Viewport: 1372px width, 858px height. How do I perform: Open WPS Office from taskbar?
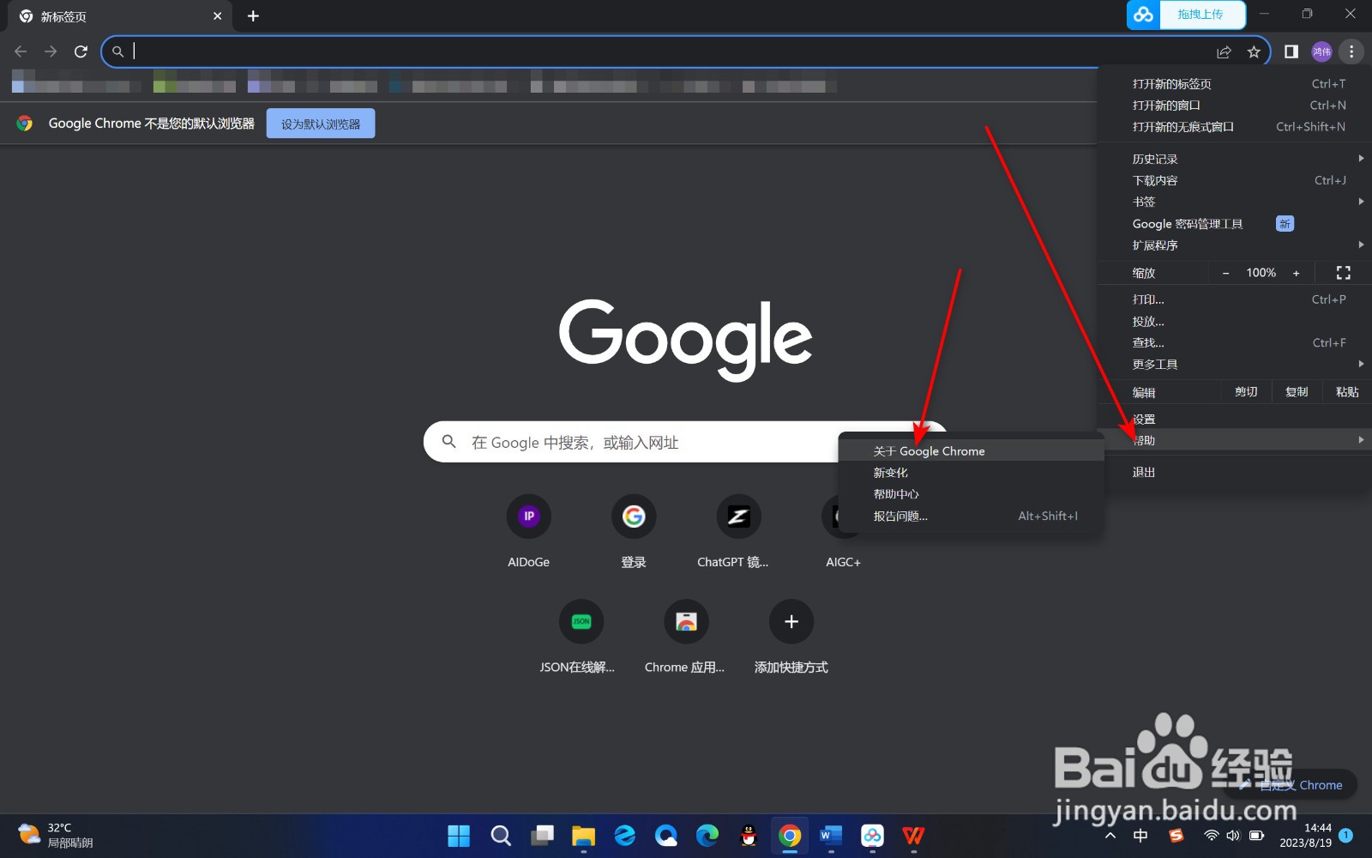pyautogui.click(x=913, y=836)
